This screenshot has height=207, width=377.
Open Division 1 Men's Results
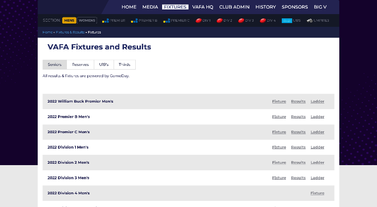pyautogui.click(x=298, y=147)
